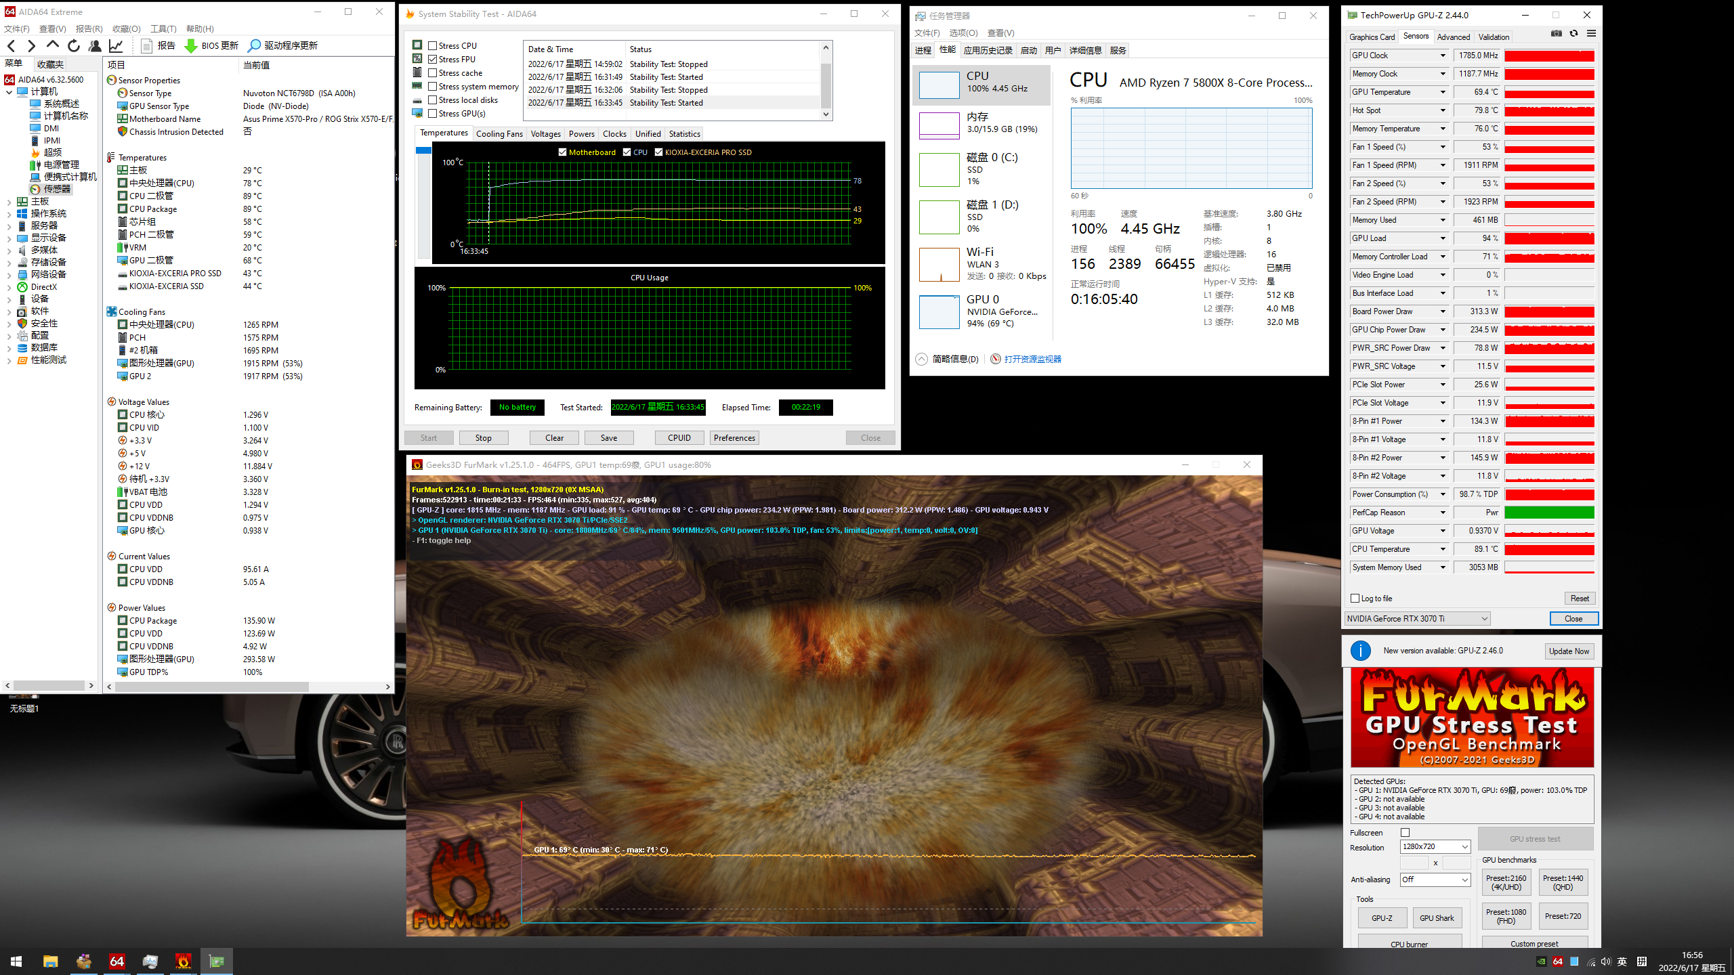The image size is (1734, 975).
Task: Open GPU-Z Graphics Card tab
Action: tap(1372, 37)
